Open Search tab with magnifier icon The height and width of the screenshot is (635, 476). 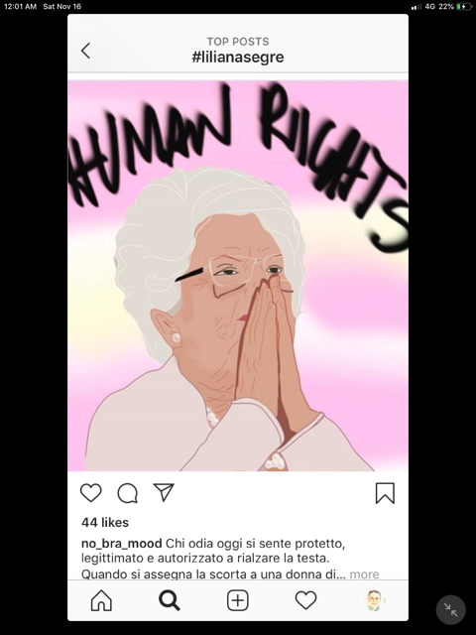[x=170, y=600]
